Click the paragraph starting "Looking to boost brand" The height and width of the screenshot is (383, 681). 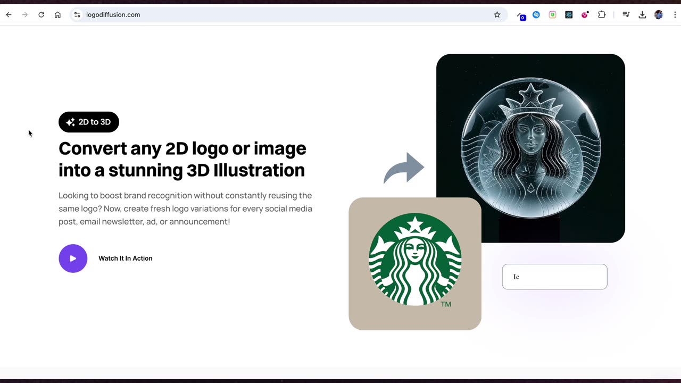(x=185, y=209)
